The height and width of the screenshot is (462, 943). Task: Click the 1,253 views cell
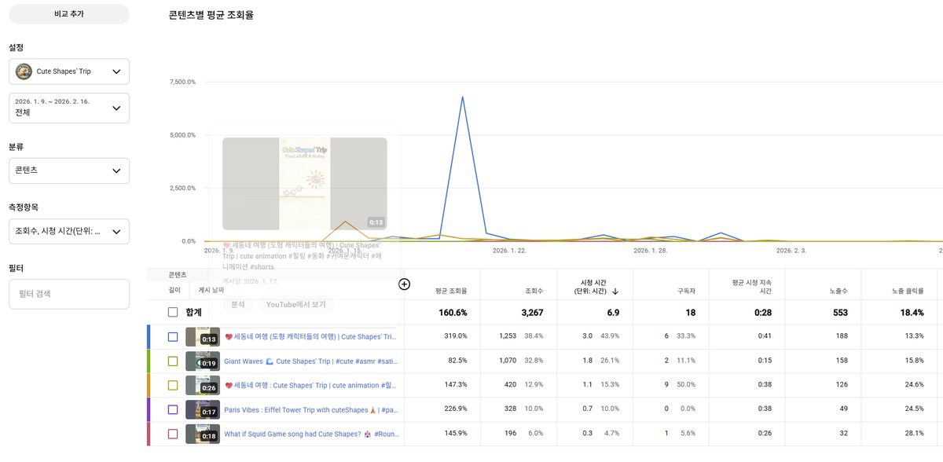[x=508, y=336]
